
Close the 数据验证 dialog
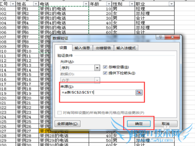[172, 37]
